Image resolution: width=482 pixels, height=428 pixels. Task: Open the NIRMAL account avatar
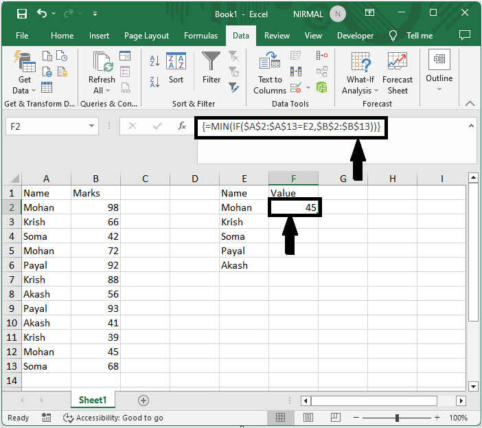[x=338, y=14]
